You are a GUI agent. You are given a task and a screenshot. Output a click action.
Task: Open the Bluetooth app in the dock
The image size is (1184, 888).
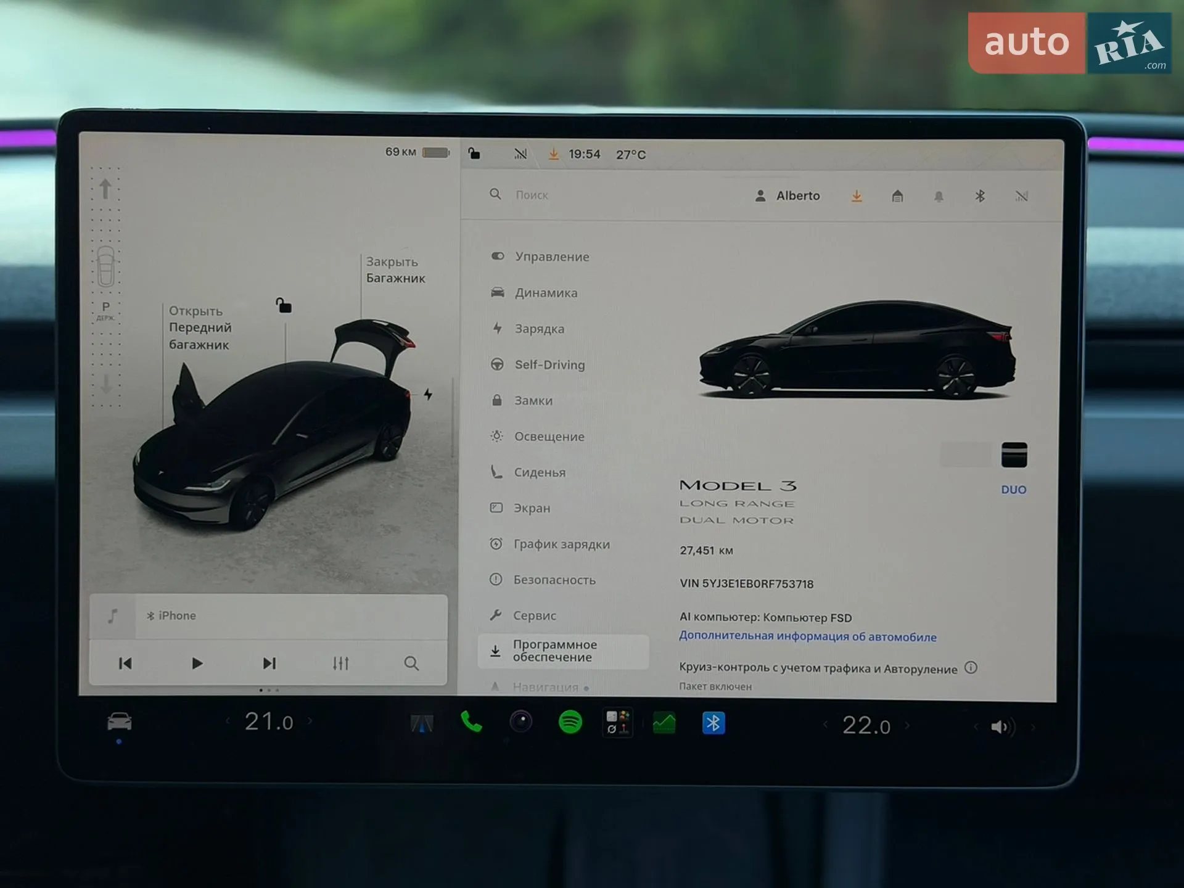tap(713, 723)
